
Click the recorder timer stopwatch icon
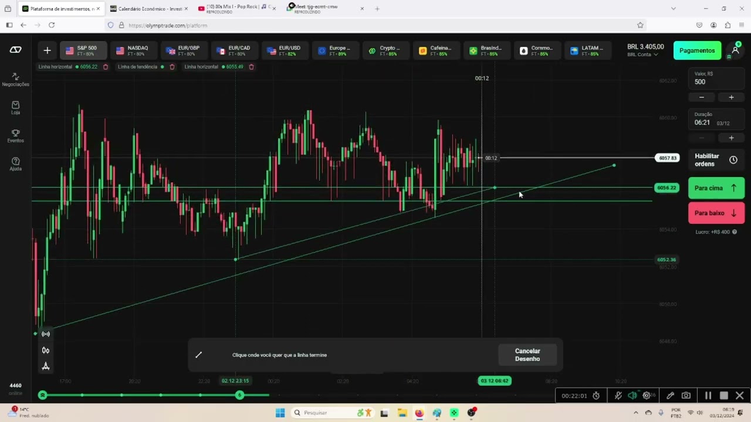tap(596, 396)
